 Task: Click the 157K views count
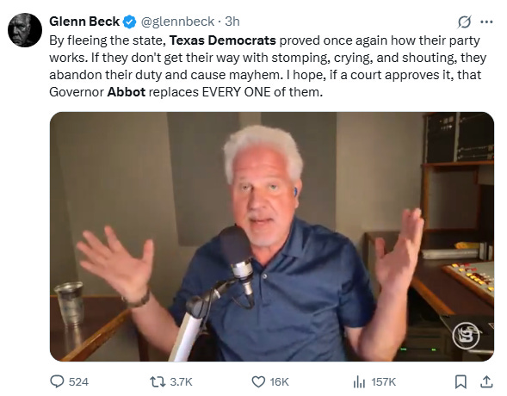pyautogui.click(x=384, y=382)
